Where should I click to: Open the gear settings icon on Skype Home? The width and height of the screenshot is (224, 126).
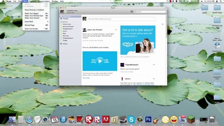[x=162, y=24]
